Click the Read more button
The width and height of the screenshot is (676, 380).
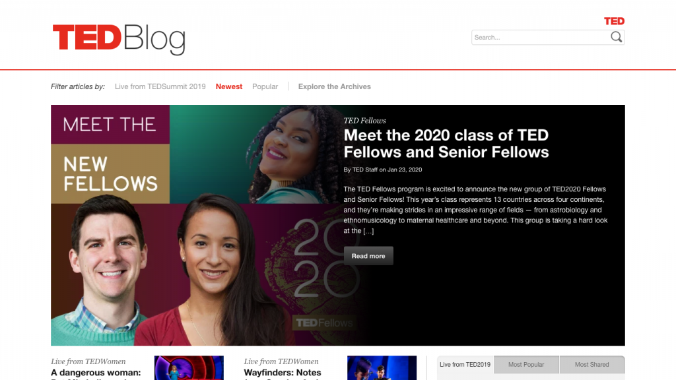point(368,256)
